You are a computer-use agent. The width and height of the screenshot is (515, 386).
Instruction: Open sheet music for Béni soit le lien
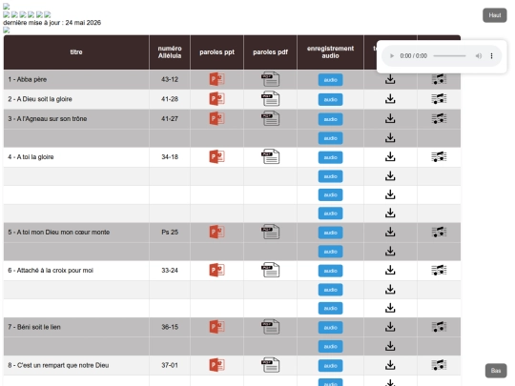click(439, 327)
